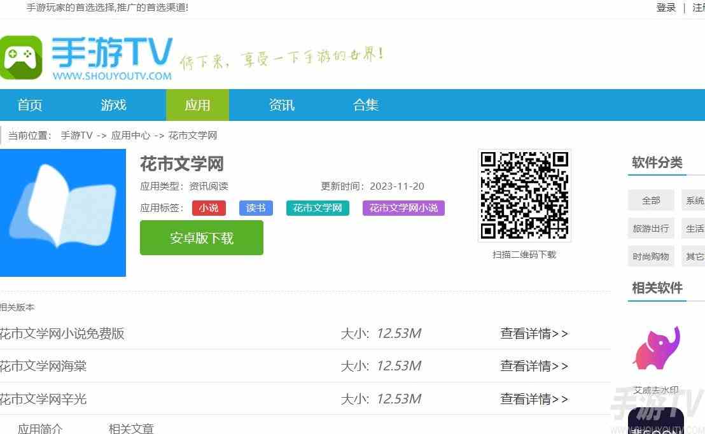Open 花市文学网小说免费版 version link
Screen dimensions: 705x434
[62, 333]
